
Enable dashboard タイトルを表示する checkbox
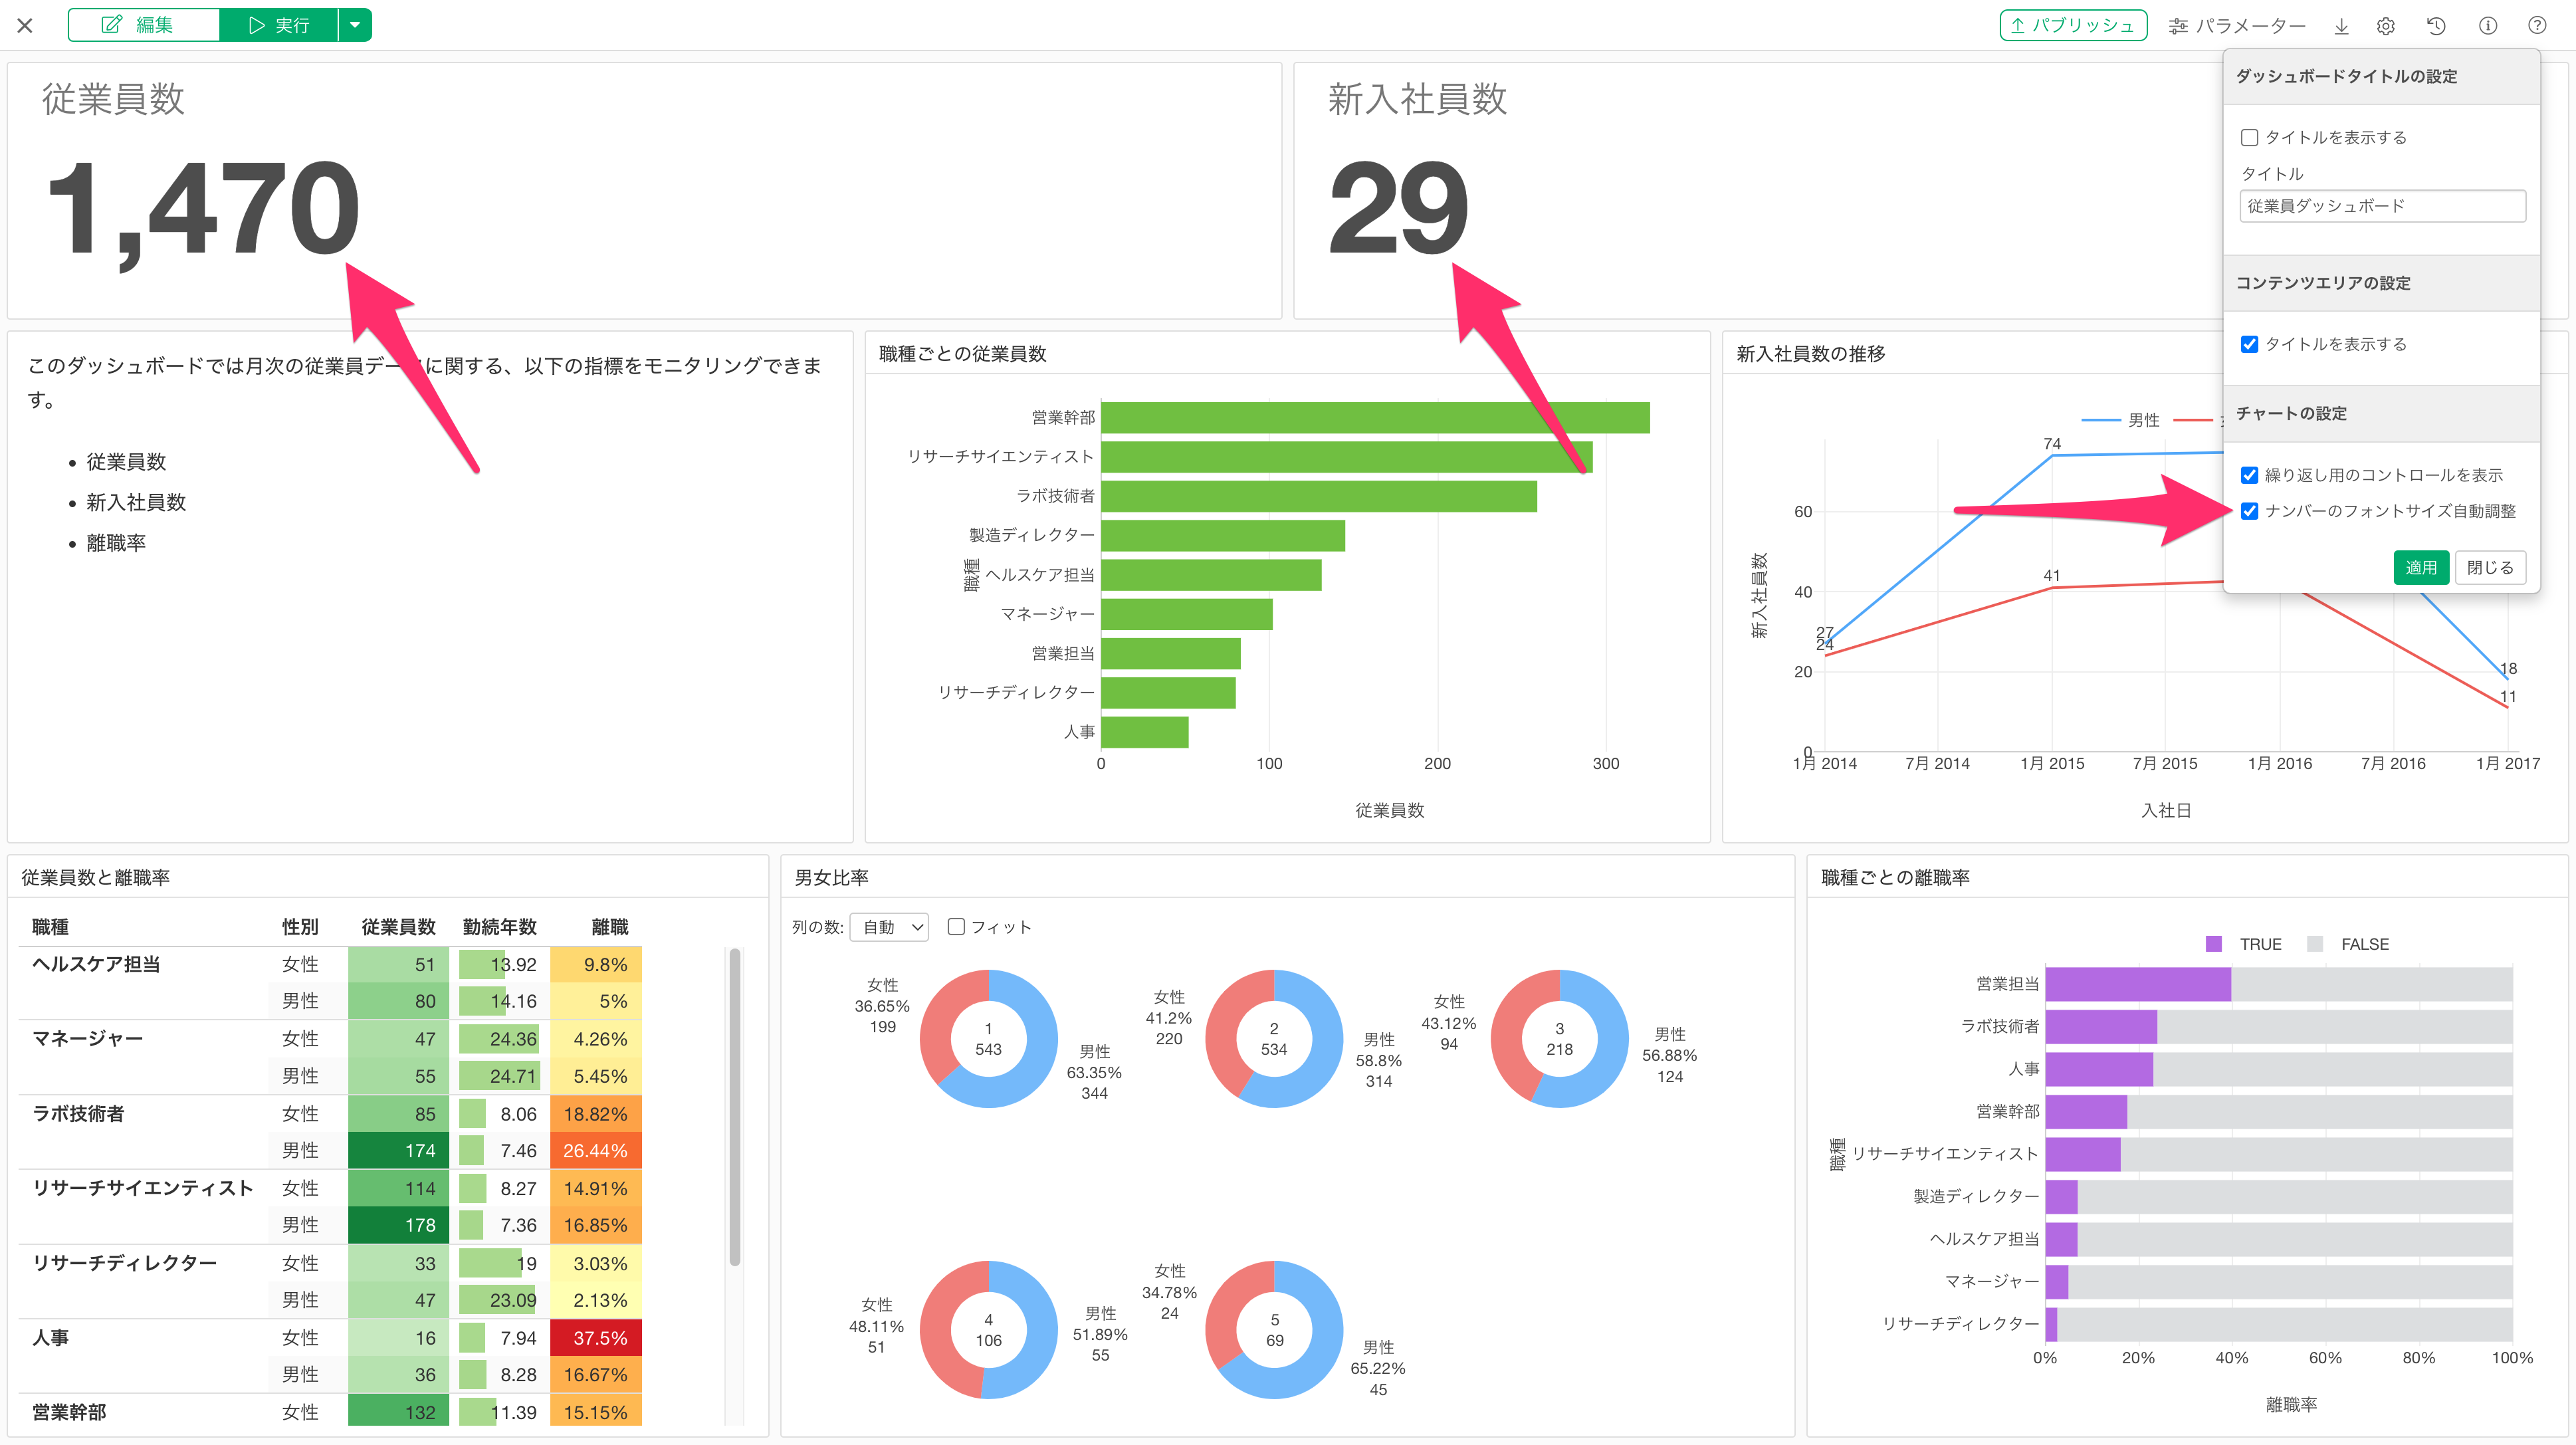[x=2249, y=138]
